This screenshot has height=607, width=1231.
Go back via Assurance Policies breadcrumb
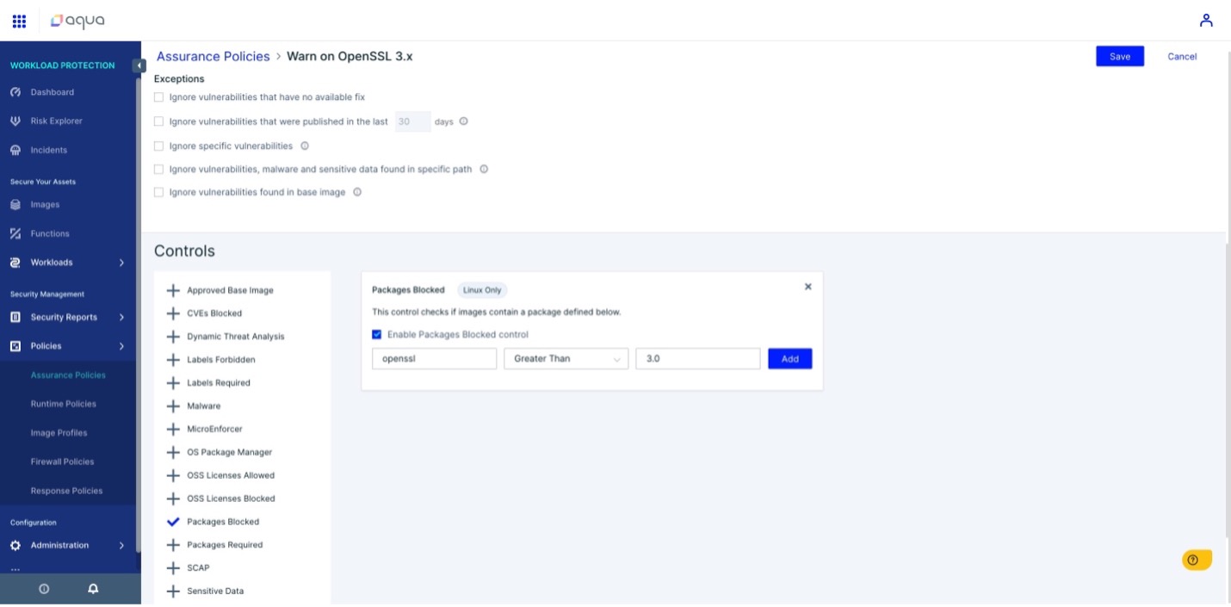tap(213, 56)
